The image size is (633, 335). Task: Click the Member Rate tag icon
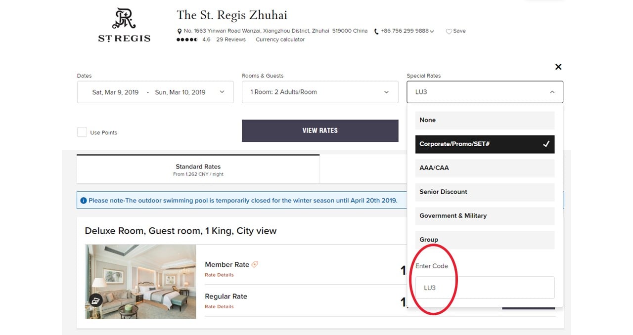[x=255, y=264]
